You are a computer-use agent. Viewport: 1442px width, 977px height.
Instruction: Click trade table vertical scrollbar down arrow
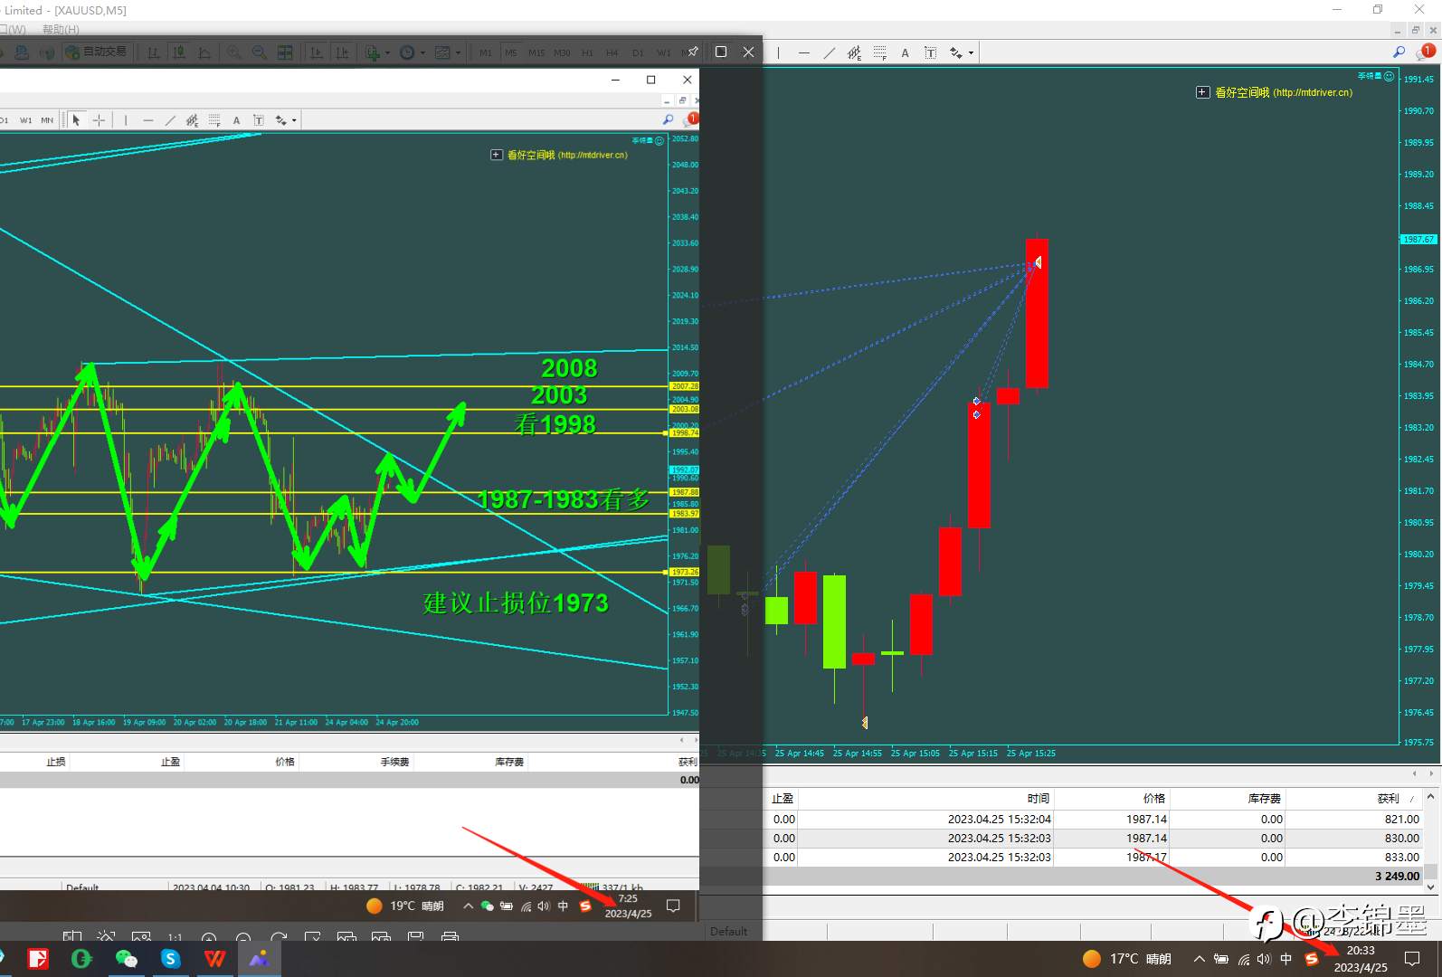pyautogui.click(x=1430, y=887)
